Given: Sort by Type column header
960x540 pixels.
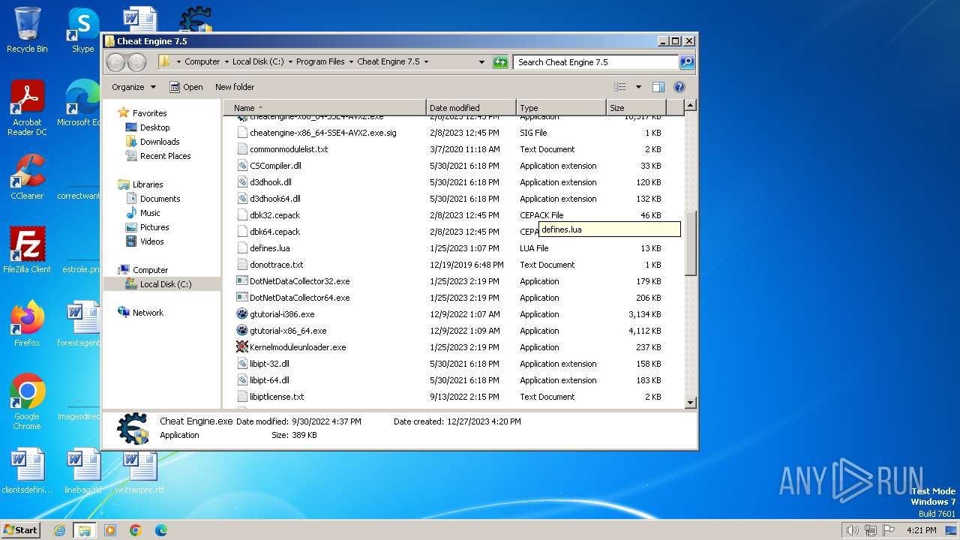Looking at the screenshot, I should [561, 108].
